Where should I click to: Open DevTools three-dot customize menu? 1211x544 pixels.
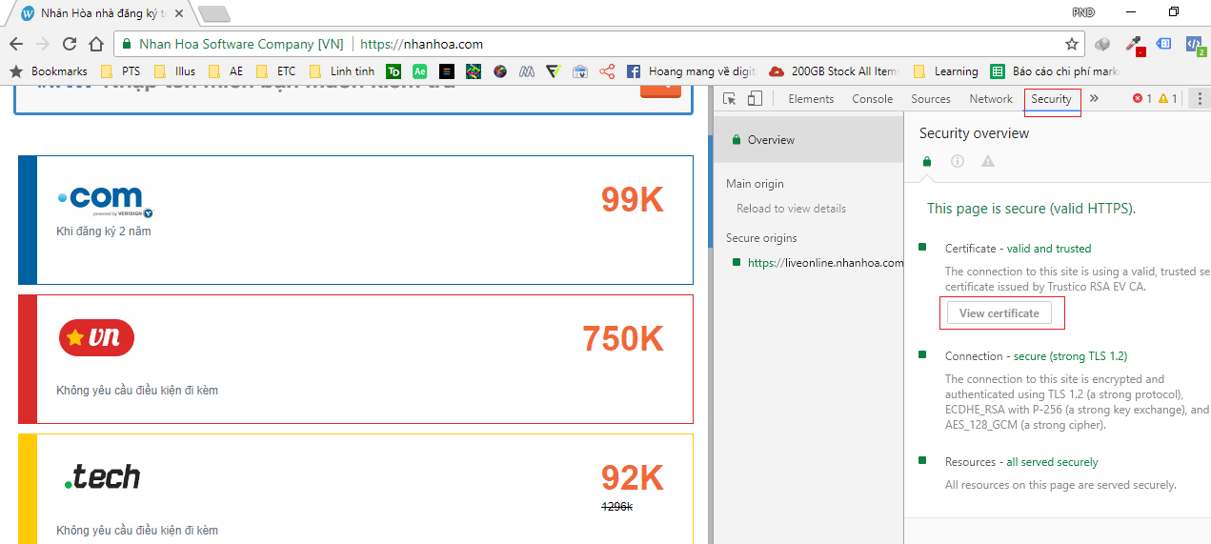(1200, 99)
